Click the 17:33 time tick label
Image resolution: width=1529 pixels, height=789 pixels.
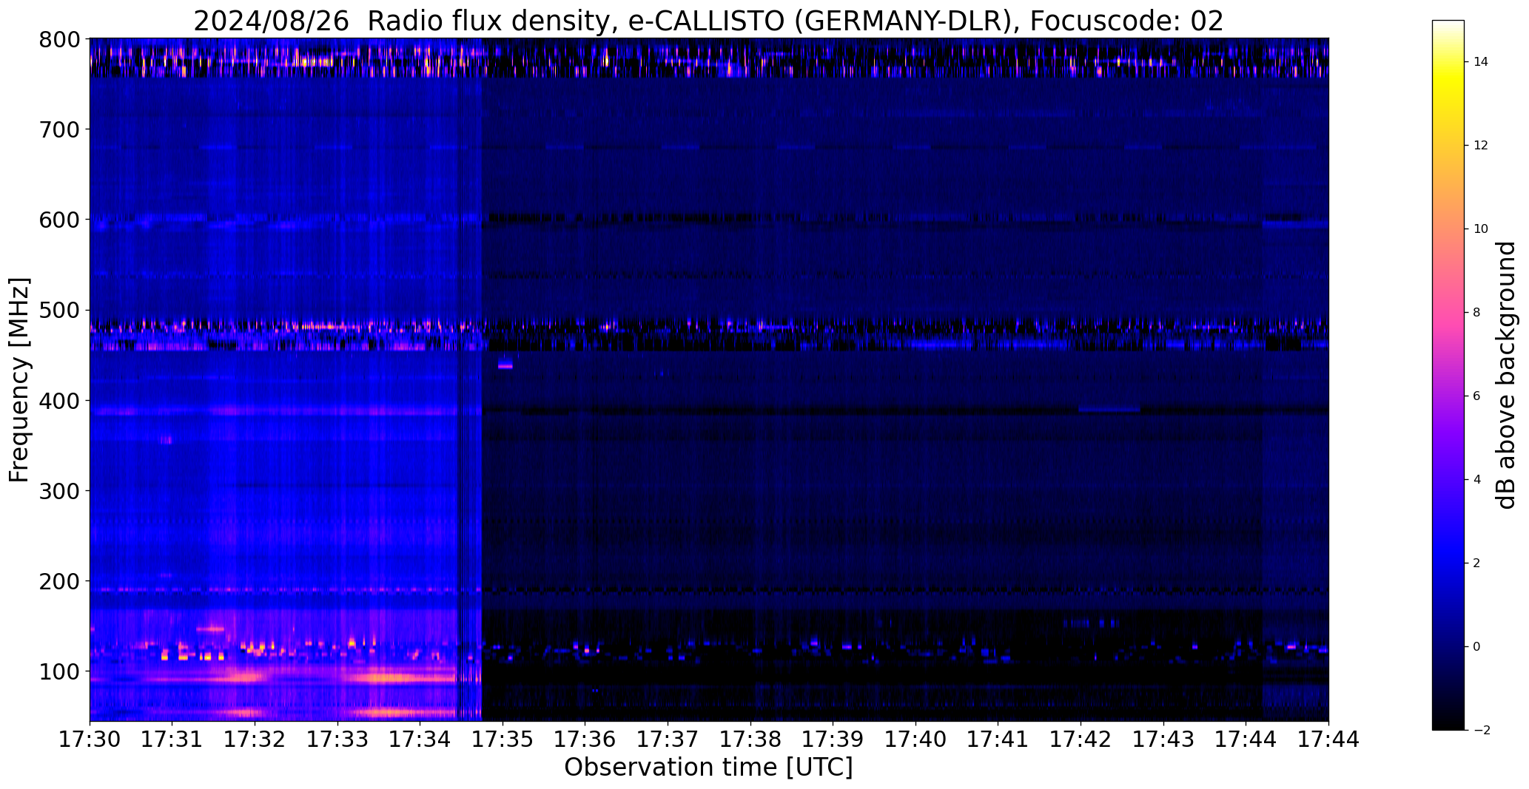[x=337, y=739]
